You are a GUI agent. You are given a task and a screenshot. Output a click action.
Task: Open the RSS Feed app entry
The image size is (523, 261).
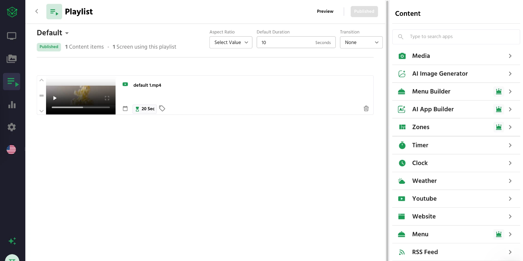point(456,252)
